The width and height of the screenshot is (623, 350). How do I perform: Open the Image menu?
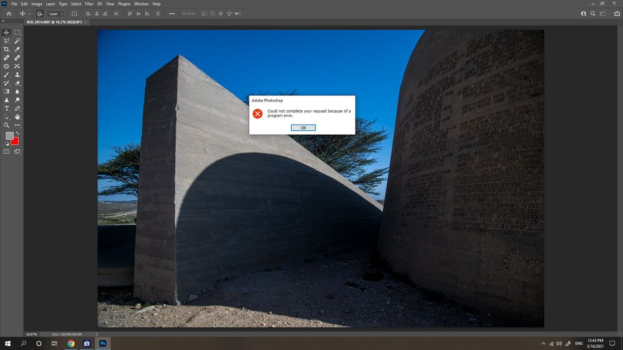(37, 4)
